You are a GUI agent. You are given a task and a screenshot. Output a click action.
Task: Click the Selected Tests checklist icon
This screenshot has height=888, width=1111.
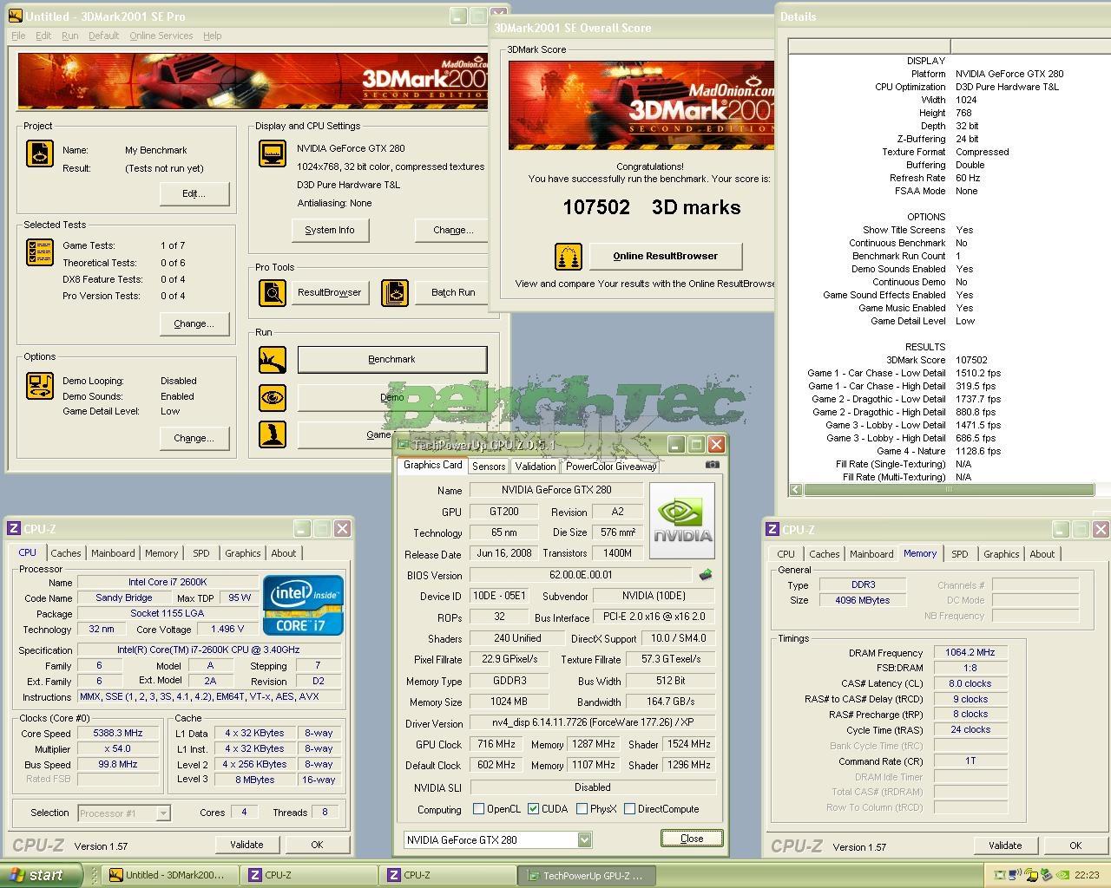(x=40, y=252)
